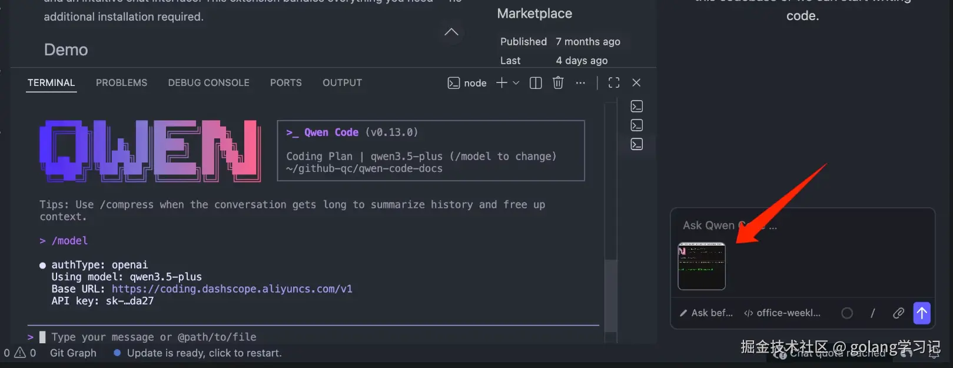Select the second terminal instance icon

pos(637,125)
